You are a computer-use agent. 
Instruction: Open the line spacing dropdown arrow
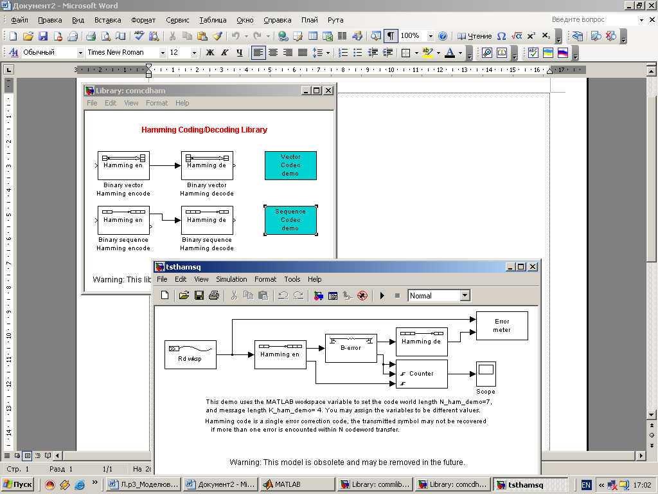(328, 53)
